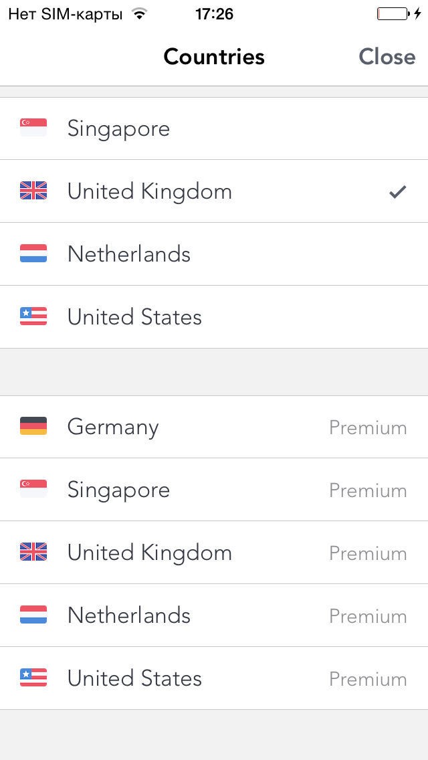This screenshot has height=760, width=428.
Task: Tap the United States flag icon
Action: [32, 316]
